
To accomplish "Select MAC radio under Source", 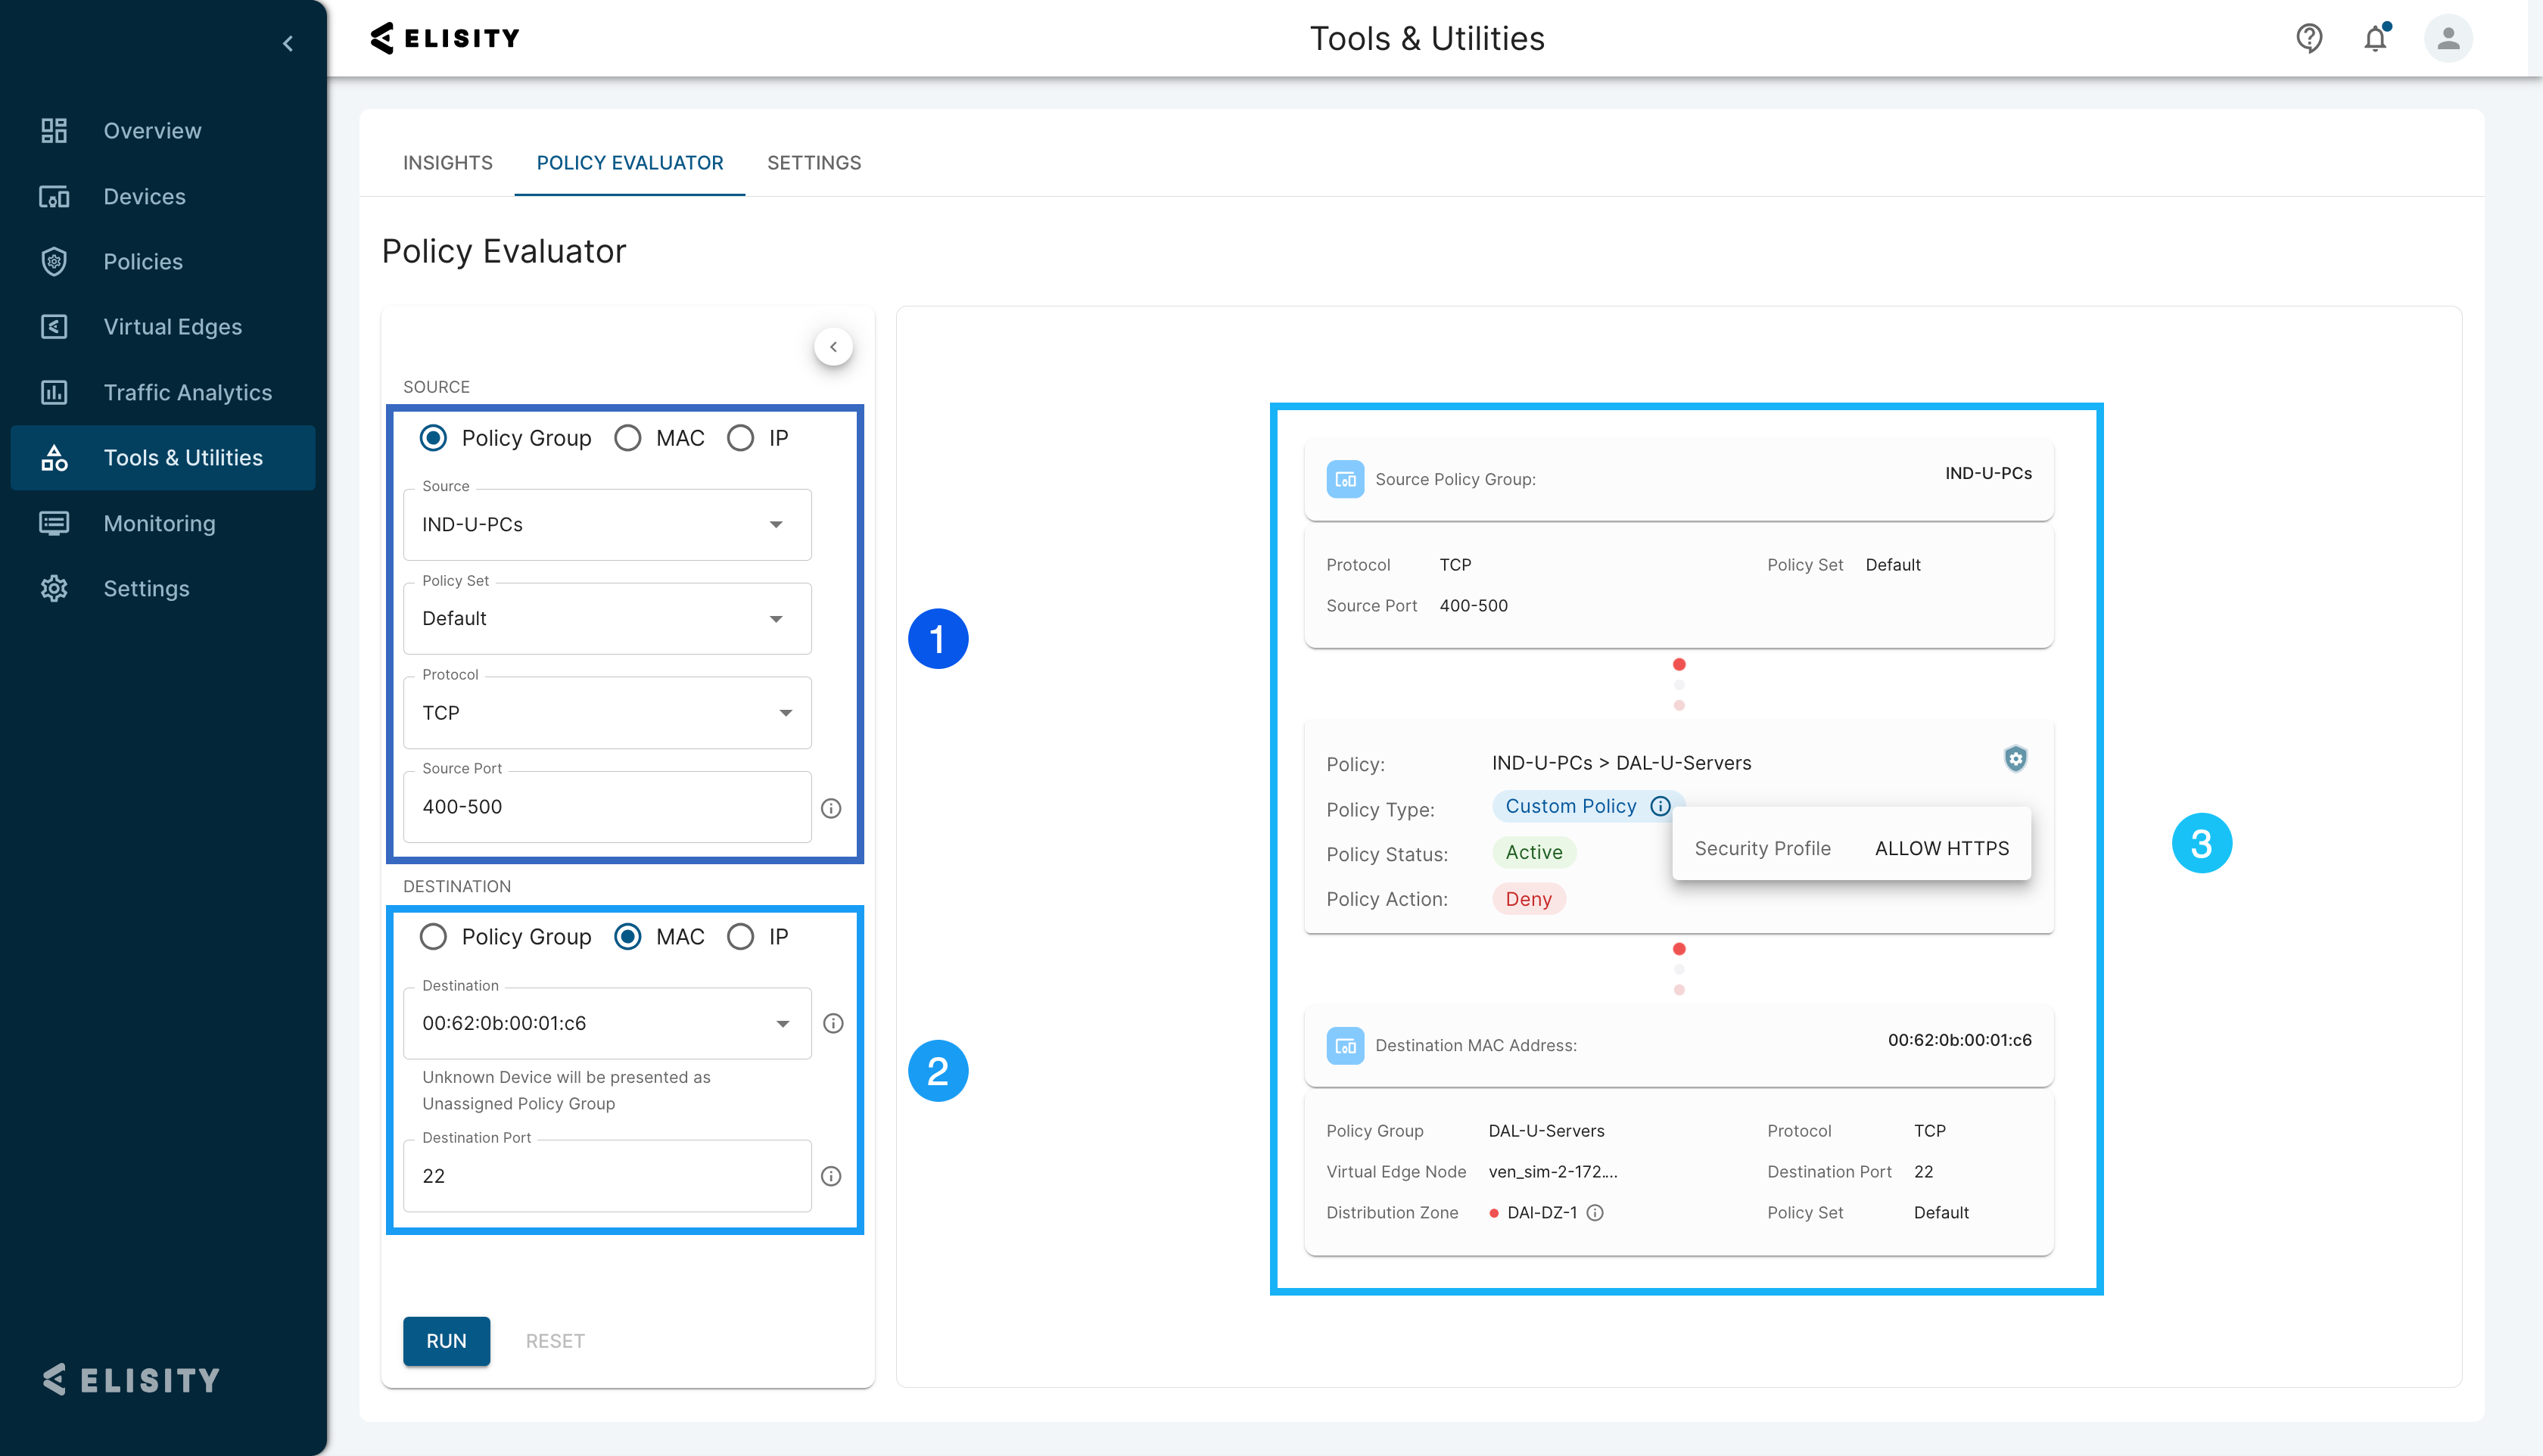I will tap(628, 438).
